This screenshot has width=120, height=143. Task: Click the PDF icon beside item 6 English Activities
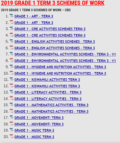(12, 48)
